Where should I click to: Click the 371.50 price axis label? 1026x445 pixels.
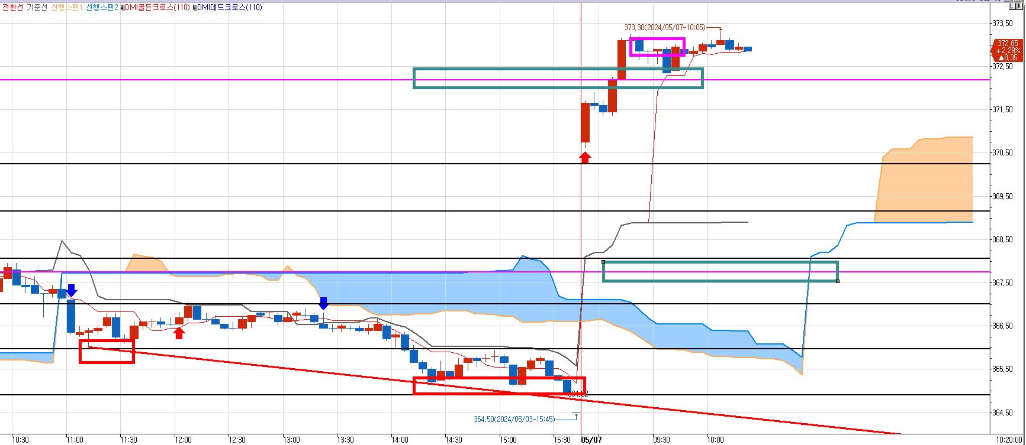[x=1002, y=110]
